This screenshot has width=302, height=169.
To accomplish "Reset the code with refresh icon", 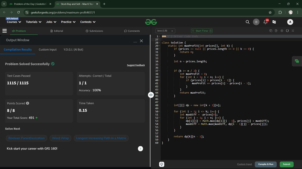I will (x=287, y=31).
